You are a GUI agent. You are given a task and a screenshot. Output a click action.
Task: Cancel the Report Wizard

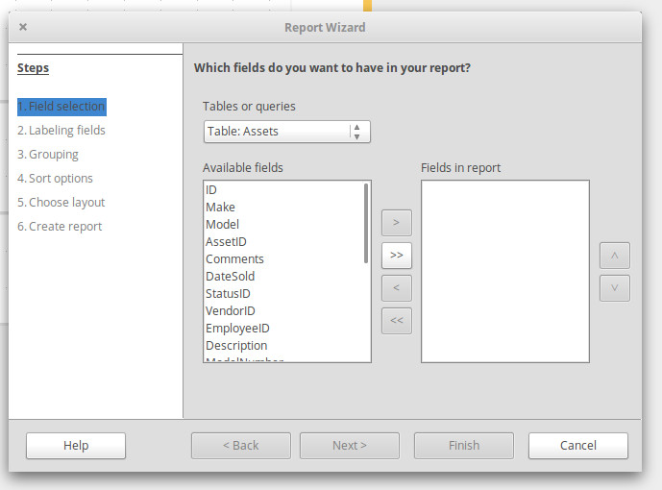coord(578,446)
